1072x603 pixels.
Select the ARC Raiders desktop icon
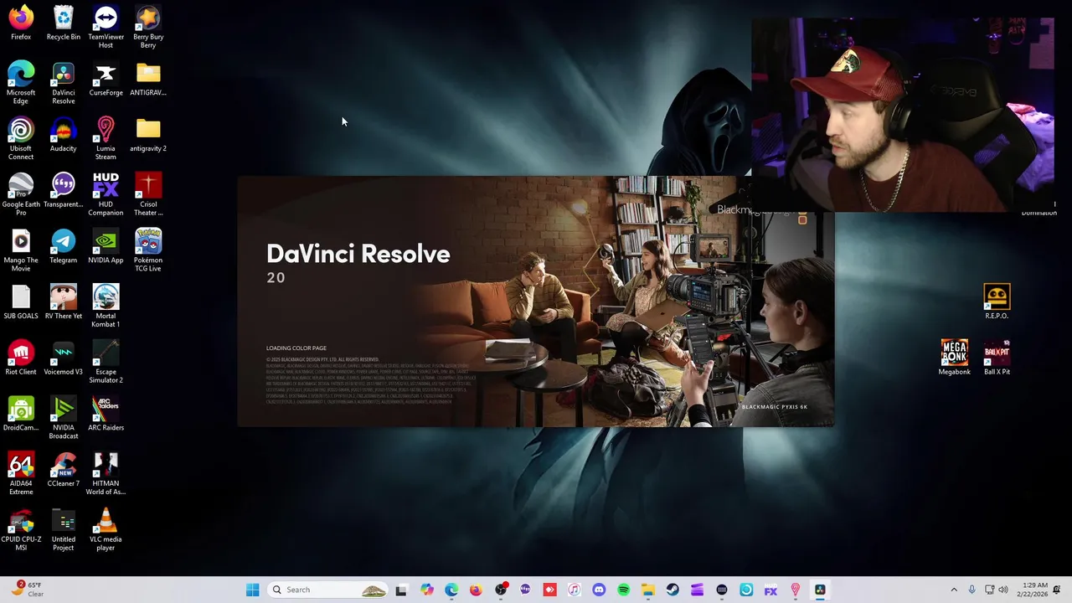[x=106, y=415]
